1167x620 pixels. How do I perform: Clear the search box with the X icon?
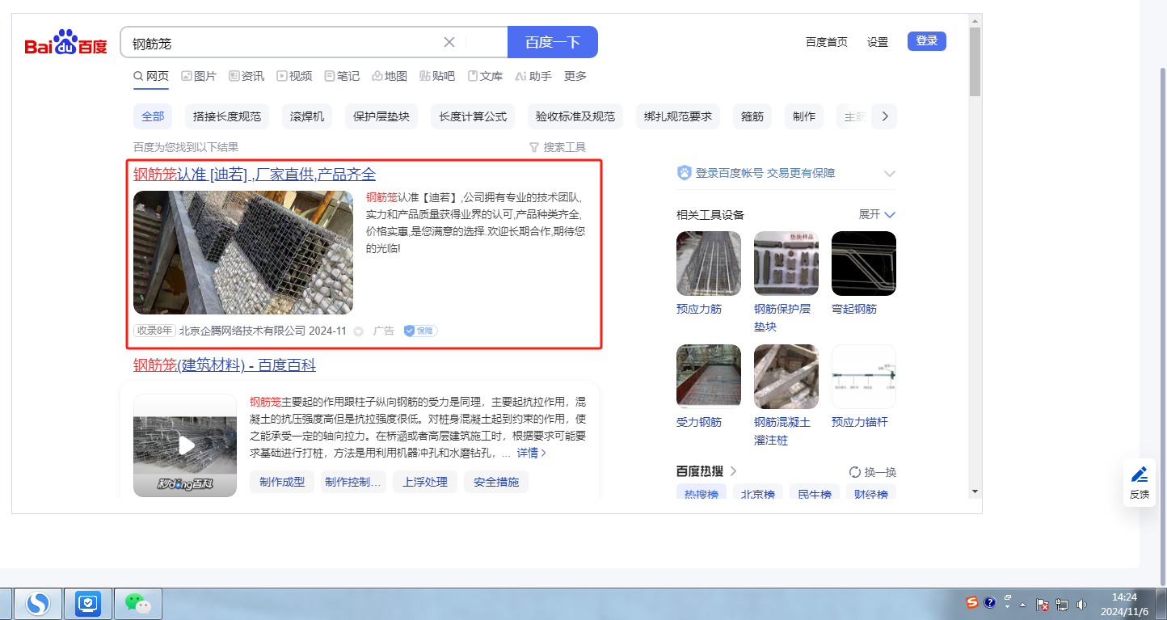point(449,42)
